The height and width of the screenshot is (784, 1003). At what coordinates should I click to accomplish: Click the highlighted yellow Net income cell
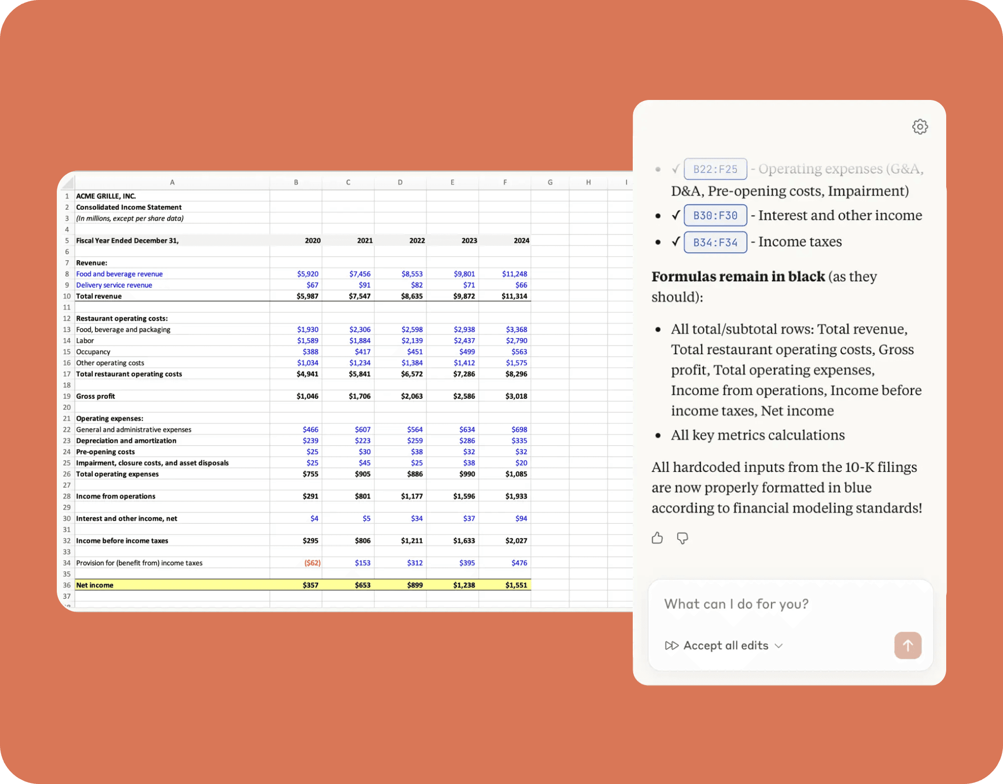[x=171, y=585]
